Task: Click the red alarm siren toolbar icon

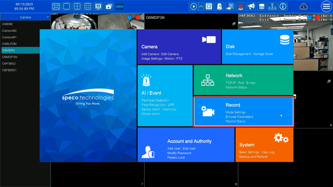Action: [x=241, y=6]
